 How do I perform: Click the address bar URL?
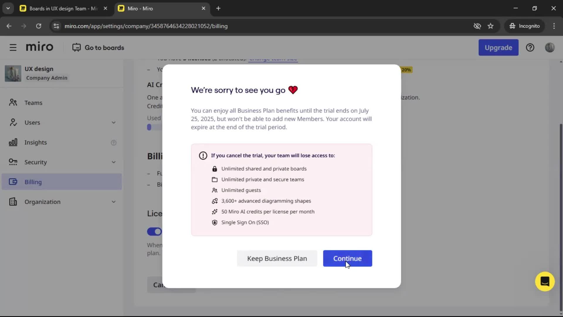(146, 26)
